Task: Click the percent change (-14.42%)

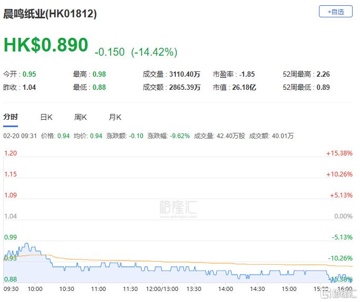Action: [x=154, y=52]
